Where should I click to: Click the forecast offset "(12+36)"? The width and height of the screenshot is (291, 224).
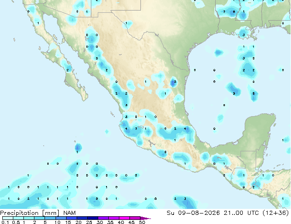pyautogui.click(x=276, y=213)
